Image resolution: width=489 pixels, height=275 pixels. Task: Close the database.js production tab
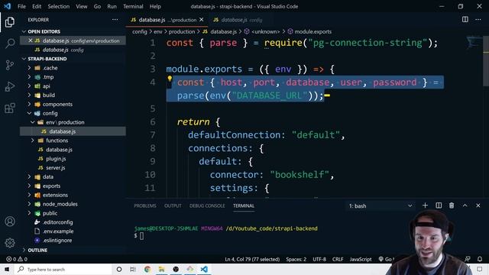(202, 20)
